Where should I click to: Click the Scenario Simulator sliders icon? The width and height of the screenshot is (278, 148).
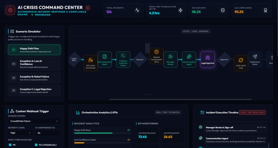[x=12, y=32]
